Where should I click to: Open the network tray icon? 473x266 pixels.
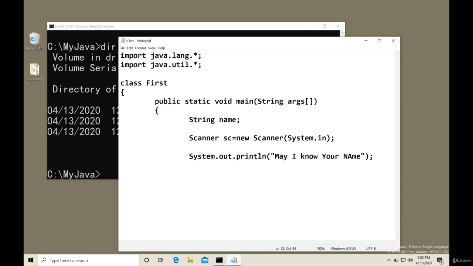(403, 260)
